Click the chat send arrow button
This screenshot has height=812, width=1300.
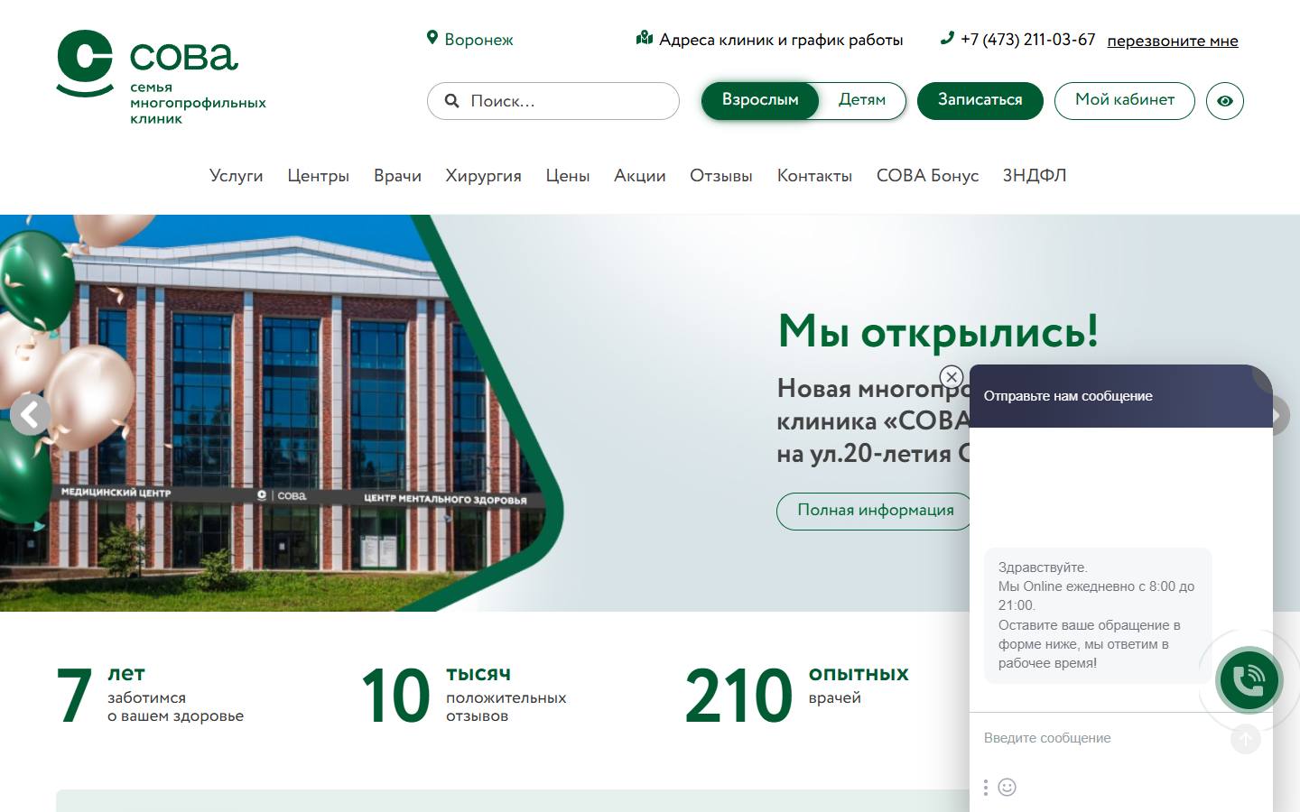click(x=1246, y=739)
